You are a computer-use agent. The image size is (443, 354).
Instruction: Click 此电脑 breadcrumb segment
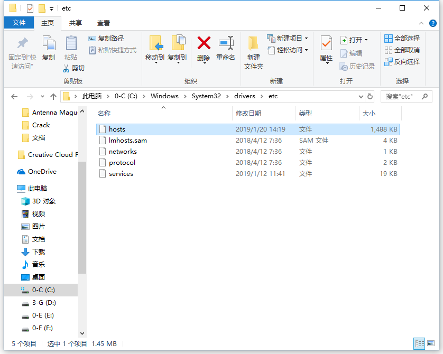click(x=92, y=96)
